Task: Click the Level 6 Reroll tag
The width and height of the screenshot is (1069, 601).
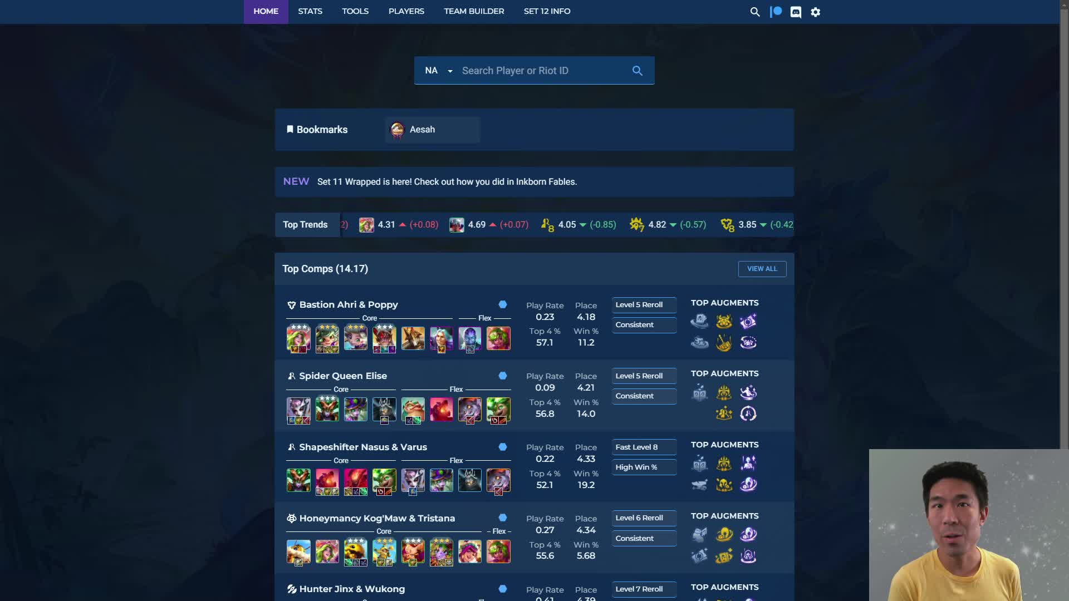Action: [x=644, y=518]
